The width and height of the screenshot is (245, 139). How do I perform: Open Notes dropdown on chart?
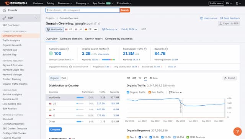coord(175,92)
